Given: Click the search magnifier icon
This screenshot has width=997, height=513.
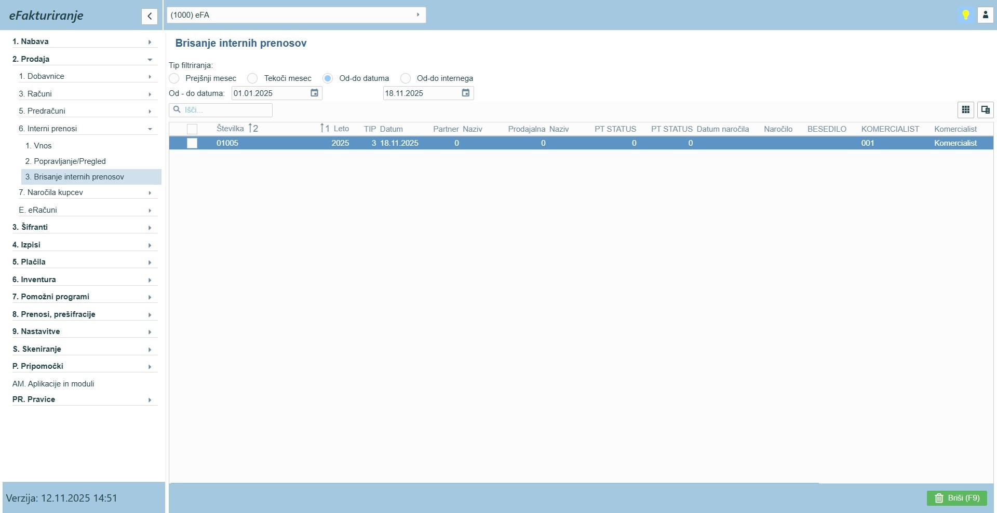Looking at the screenshot, I should pos(177,110).
